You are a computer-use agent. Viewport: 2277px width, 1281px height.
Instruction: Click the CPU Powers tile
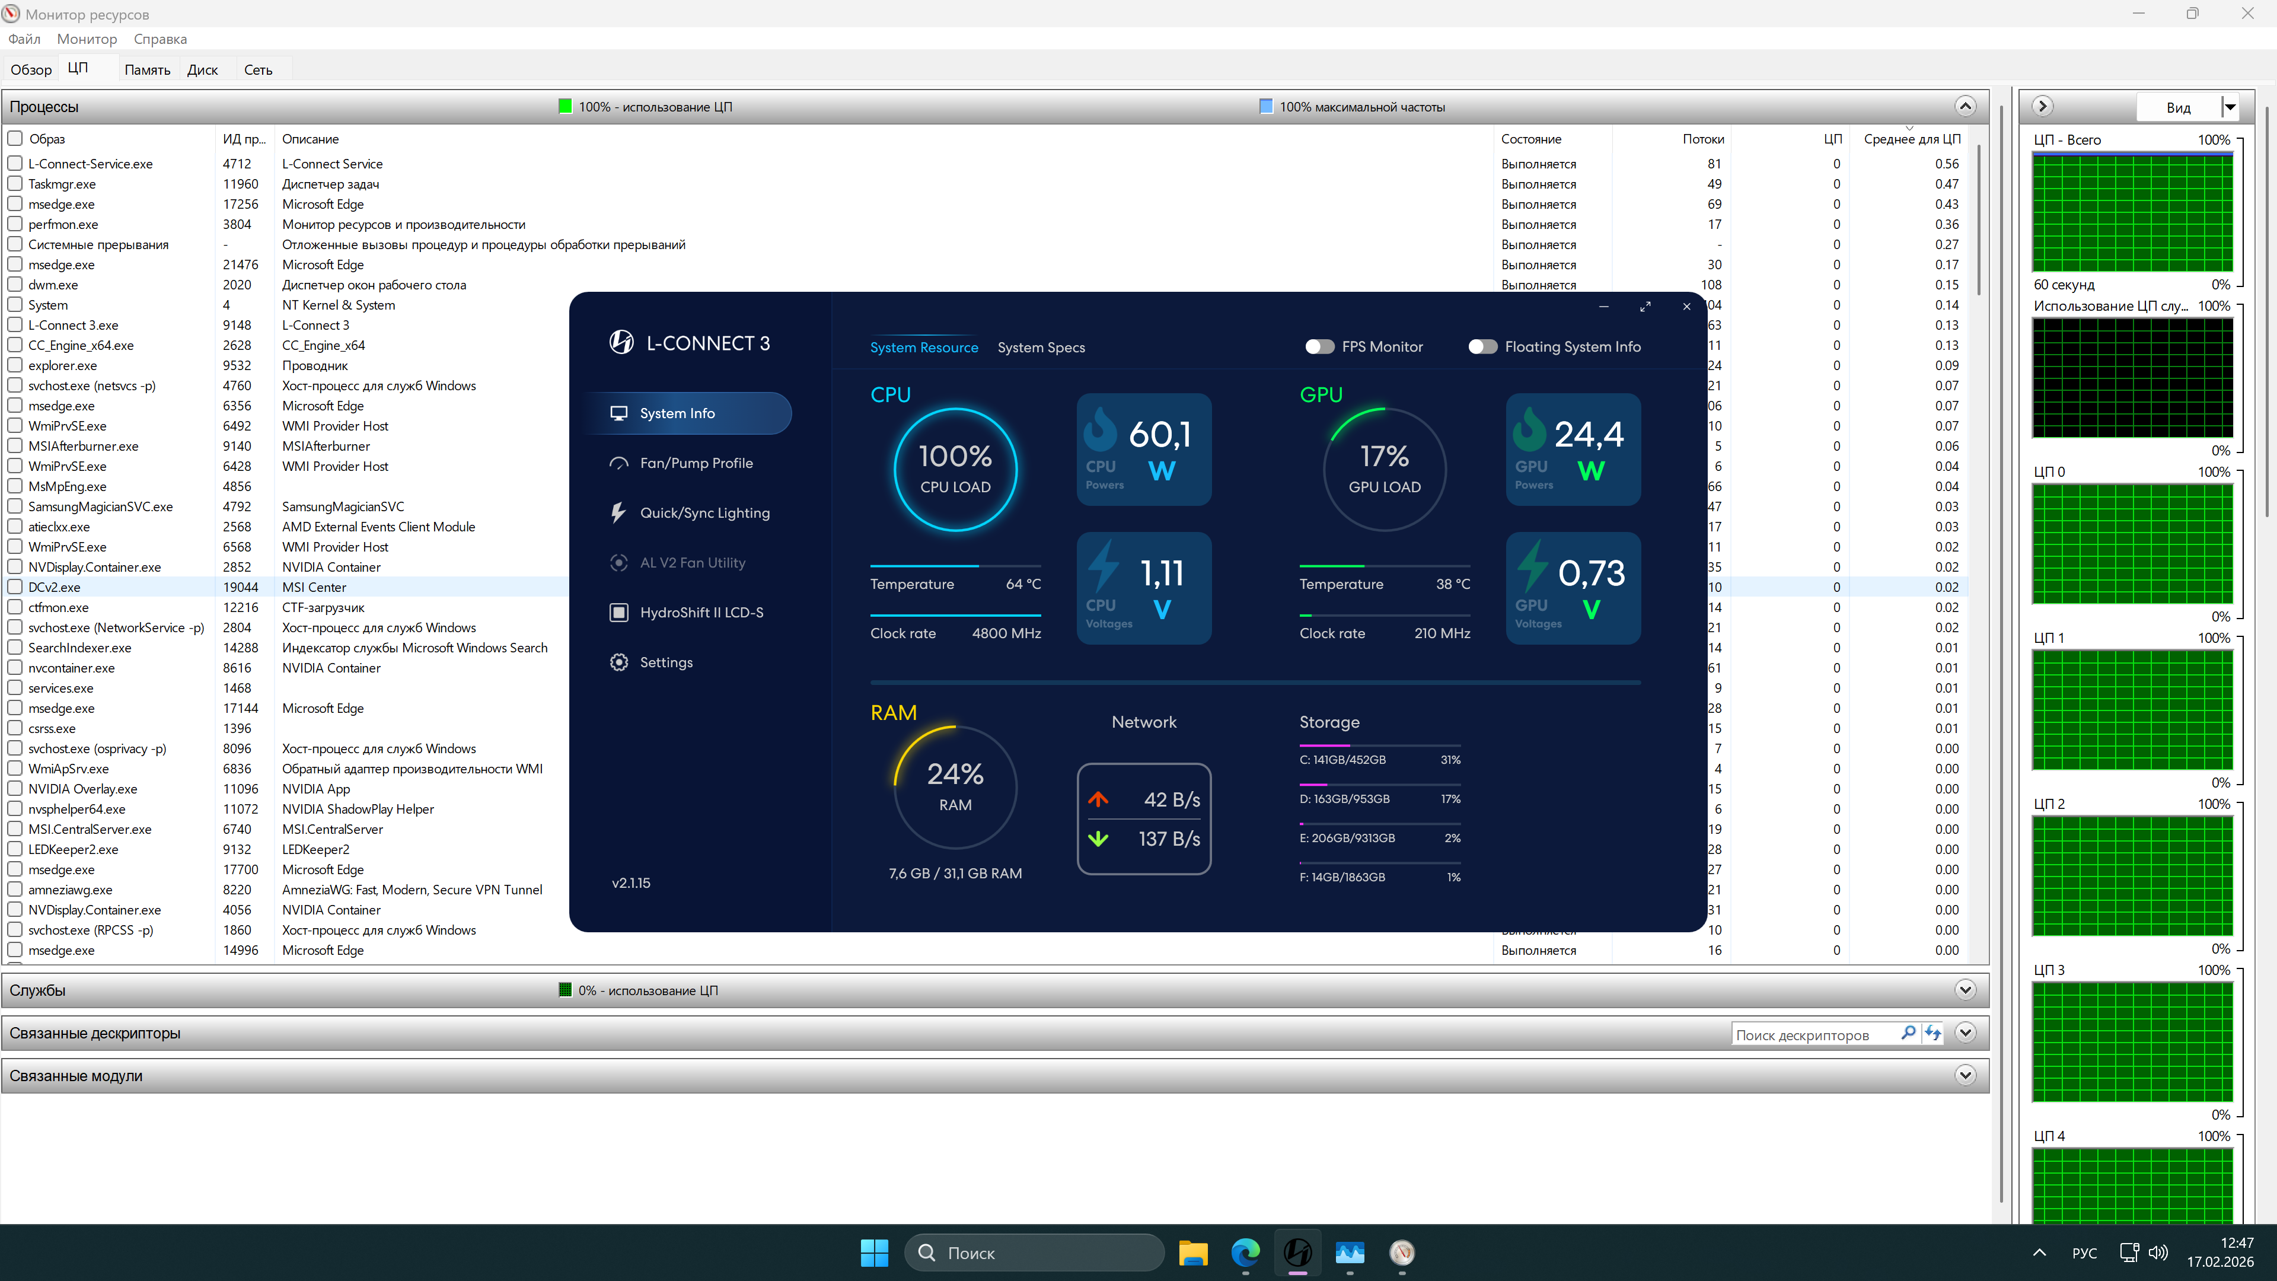click(1143, 449)
